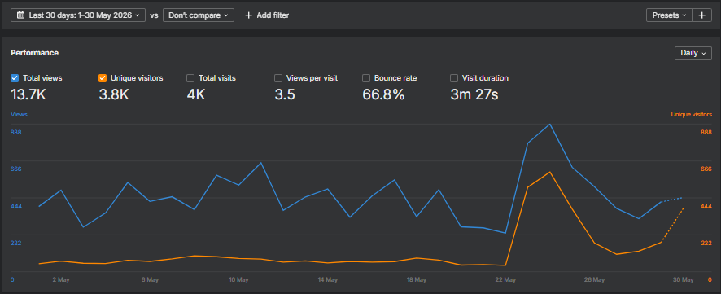The height and width of the screenshot is (294, 721).
Task: Click the blue 888 left axis label
Action: [16, 132]
